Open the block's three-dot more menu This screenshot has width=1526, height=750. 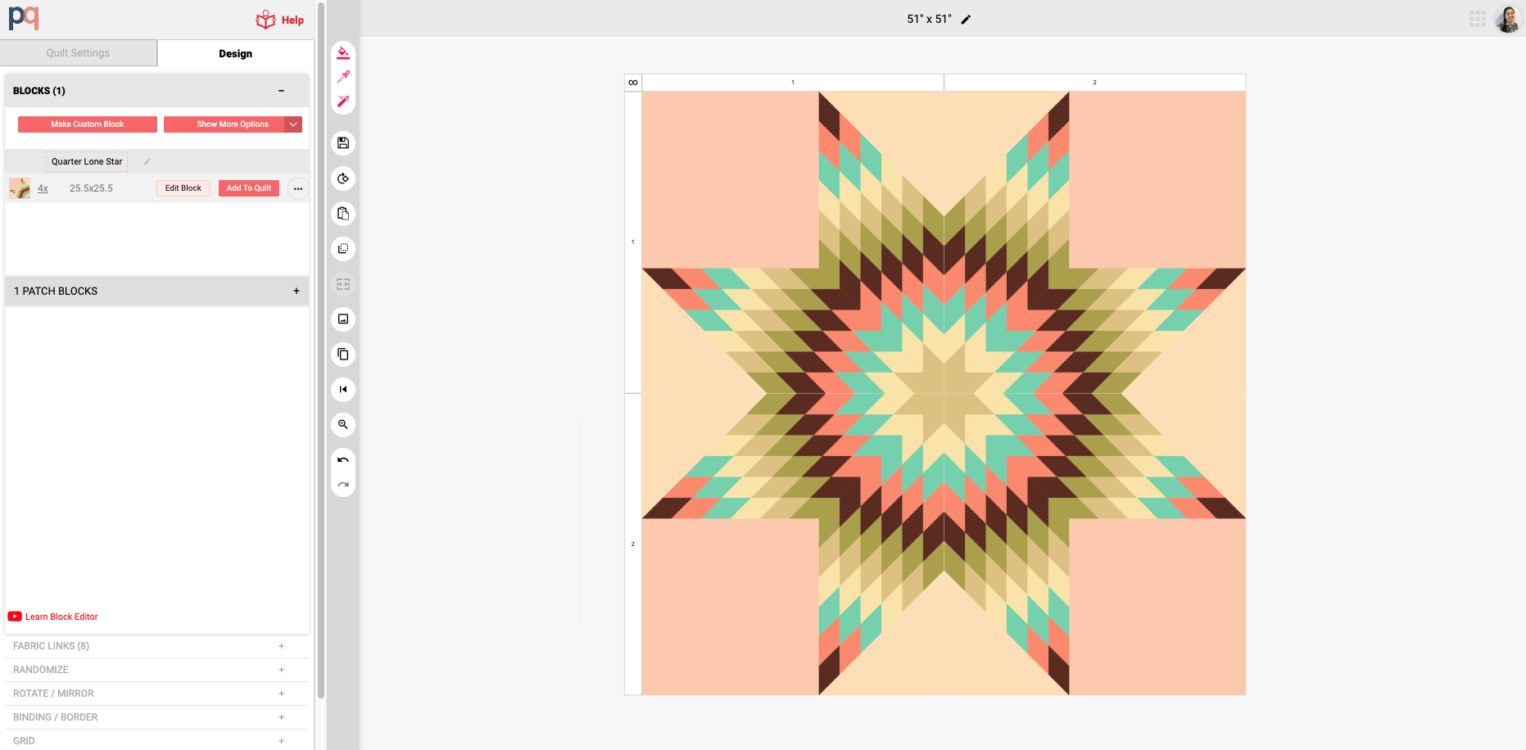coord(298,188)
